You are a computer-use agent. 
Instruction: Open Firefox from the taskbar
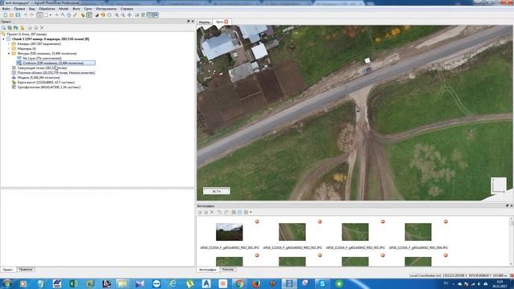coord(256,283)
